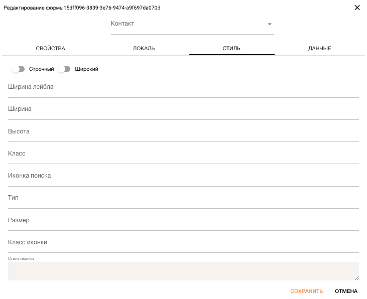Enable the Широкий switch
Screen dimensions: 367x299
(64, 69)
